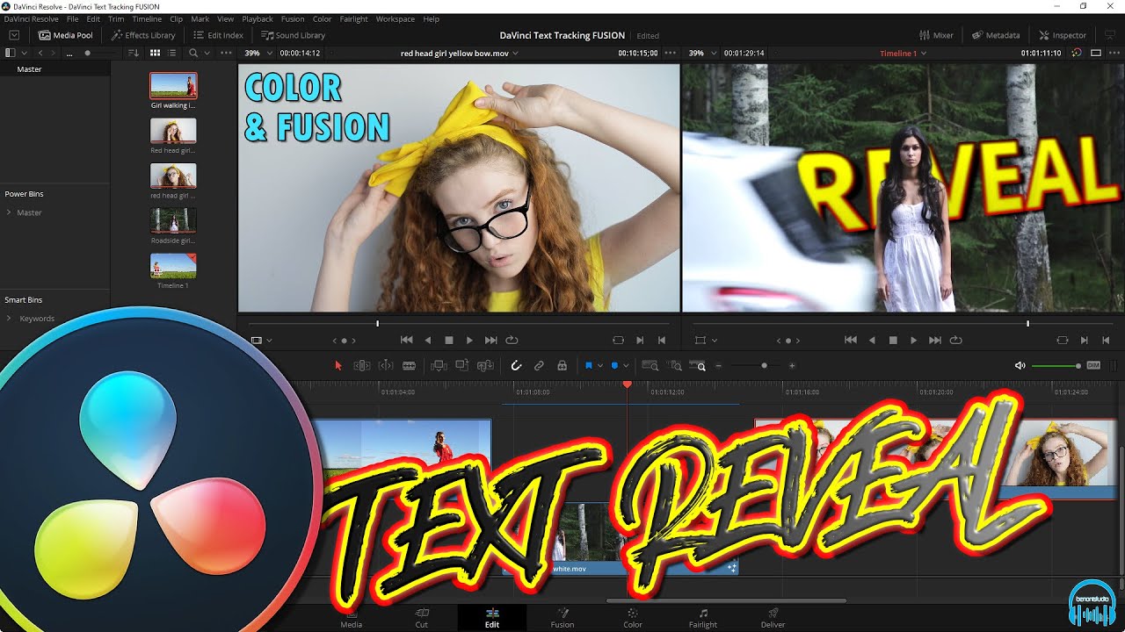
Task: Select the Roadside girl clip thumbnail
Action: coord(173,220)
